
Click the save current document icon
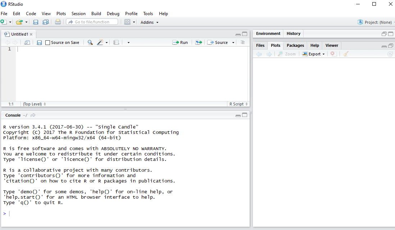tap(40, 42)
